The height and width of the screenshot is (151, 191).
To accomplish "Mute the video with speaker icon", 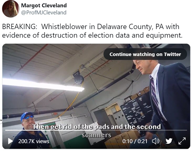I will (x=156, y=141).
